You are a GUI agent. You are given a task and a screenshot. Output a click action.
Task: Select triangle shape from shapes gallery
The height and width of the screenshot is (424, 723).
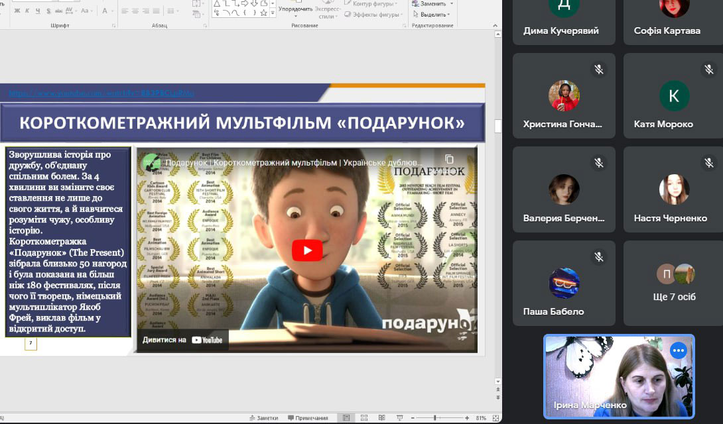(217, 4)
